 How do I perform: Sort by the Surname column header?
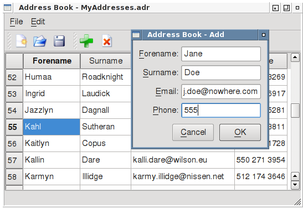click(x=106, y=61)
